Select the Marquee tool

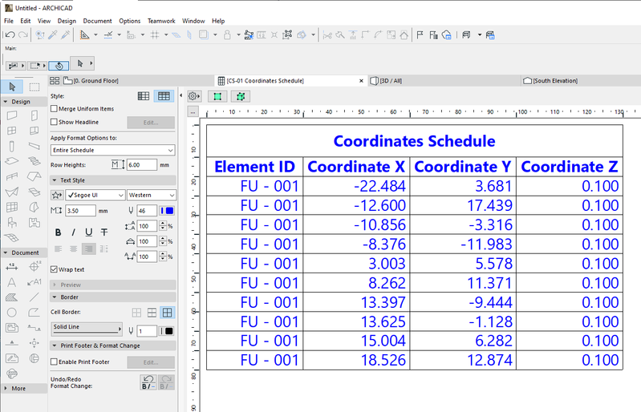point(34,87)
